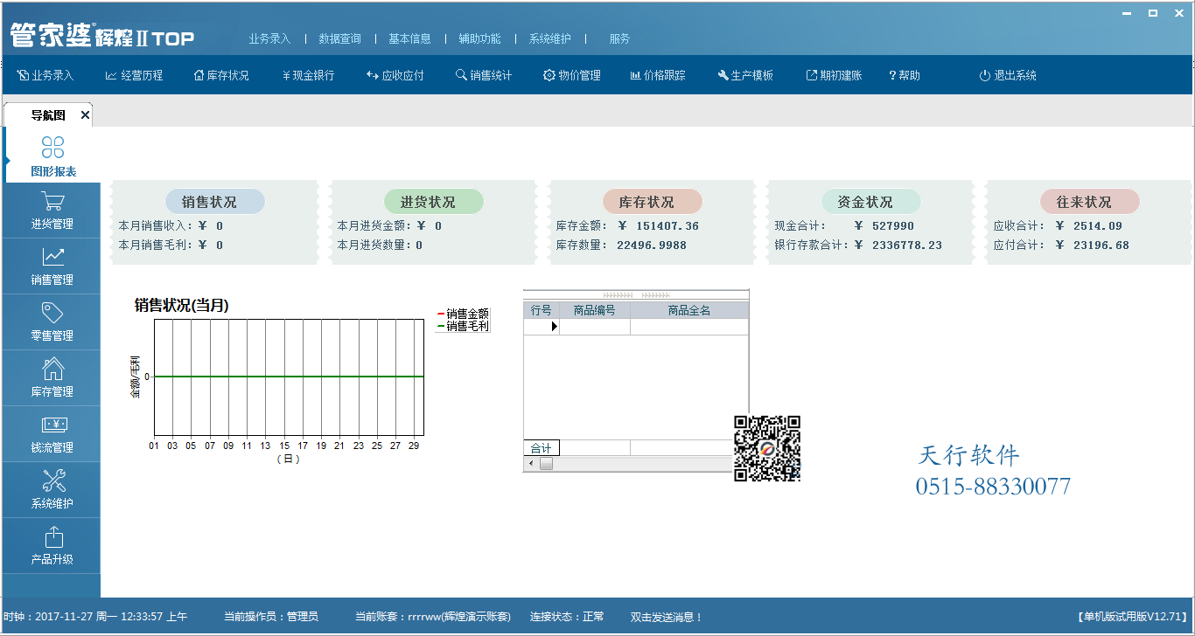
Task: Click the 银行存款合计 value 2336778.23
Action: (907, 245)
